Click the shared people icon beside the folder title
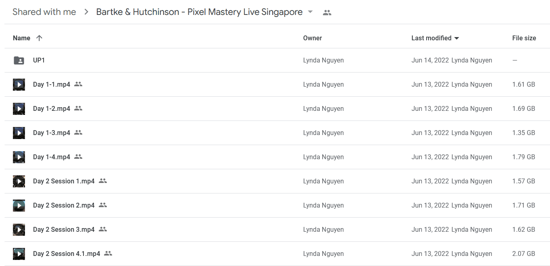This screenshot has width=550, height=266. coord(327,12)
